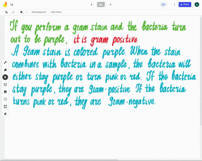Screen dimensions: 202x161
Task: Click Set background
Action: 39,12
